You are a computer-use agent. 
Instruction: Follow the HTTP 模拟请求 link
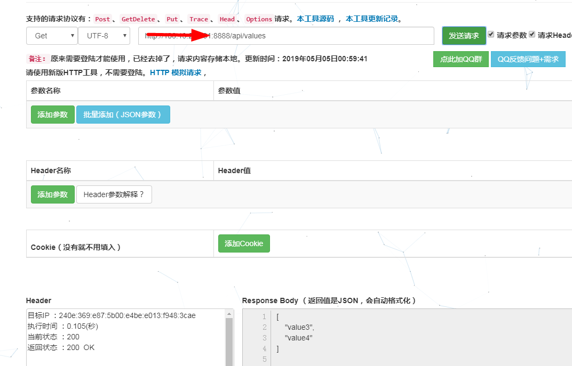pyautogui.click(x=176, y=72)
